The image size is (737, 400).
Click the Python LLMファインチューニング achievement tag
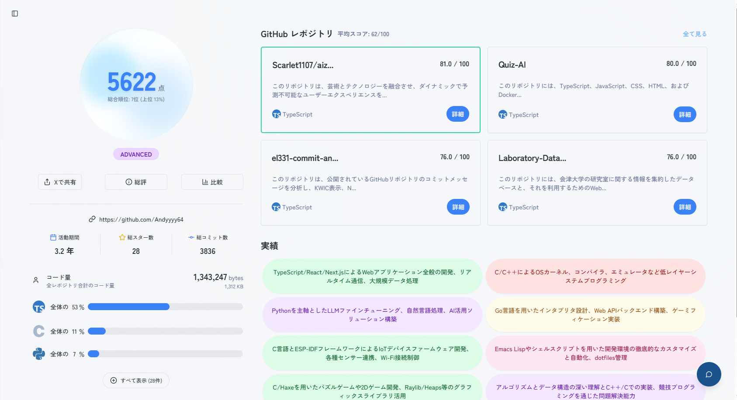tap(372, 315)
